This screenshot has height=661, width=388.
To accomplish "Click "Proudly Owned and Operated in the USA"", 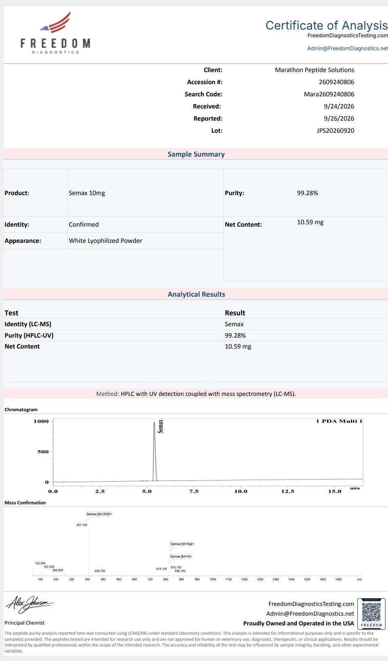I will click(x=299, y=624).
